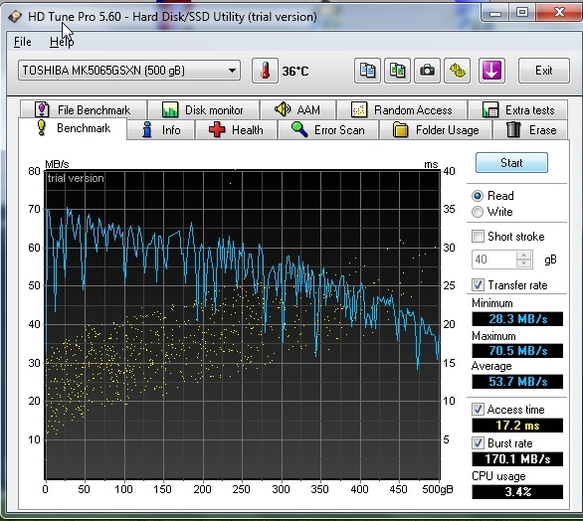This screenshot has height=521, width=583.
Task: Open options using the wrench icon
Action: tap(458, 71)
